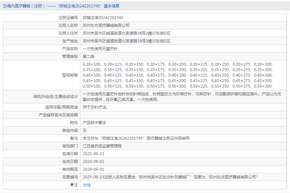Select approval department 江苏省药品监督管理局

click(102, 146)
